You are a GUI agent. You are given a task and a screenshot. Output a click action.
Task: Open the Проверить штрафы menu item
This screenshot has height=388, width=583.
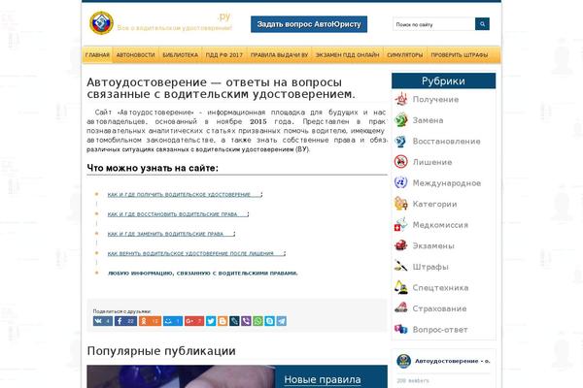click(460, 55)
